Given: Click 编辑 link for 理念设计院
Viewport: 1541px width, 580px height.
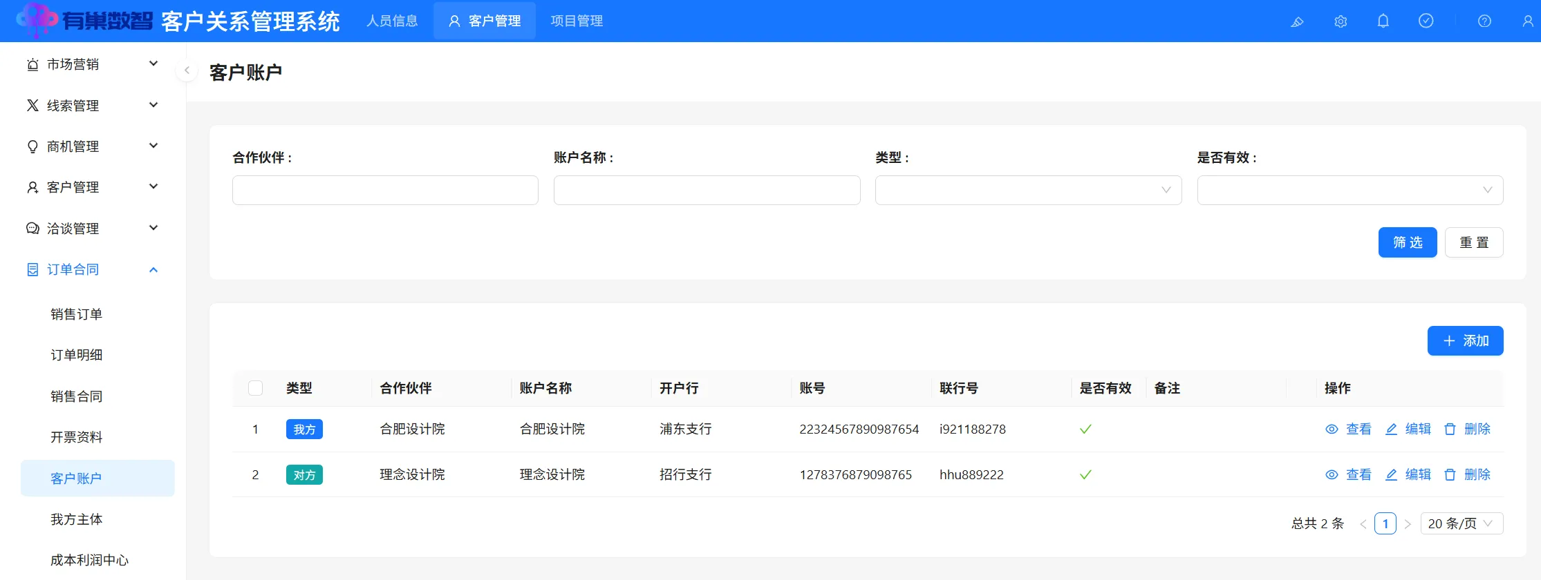Looking at the screenshot, I should (x=1418, y=475).
